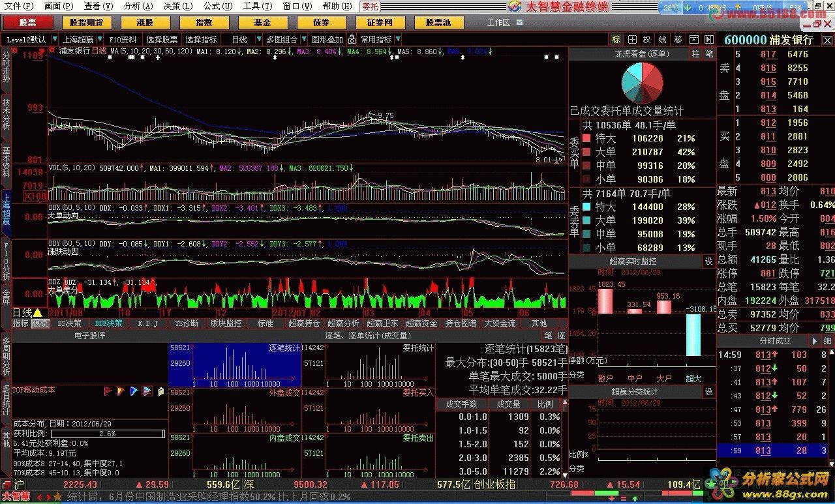The width and height of the screenshot is (835, 504).
Task: Click the 大智慧 logo at bottom left
Action: point(16,497)
